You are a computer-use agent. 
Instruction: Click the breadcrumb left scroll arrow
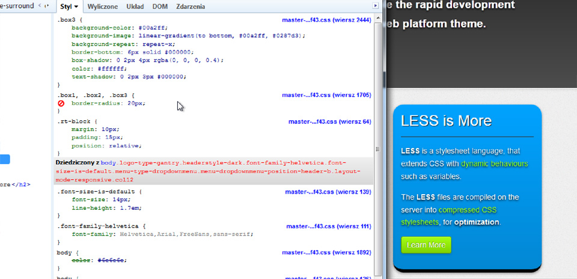(x=40, y=6)
